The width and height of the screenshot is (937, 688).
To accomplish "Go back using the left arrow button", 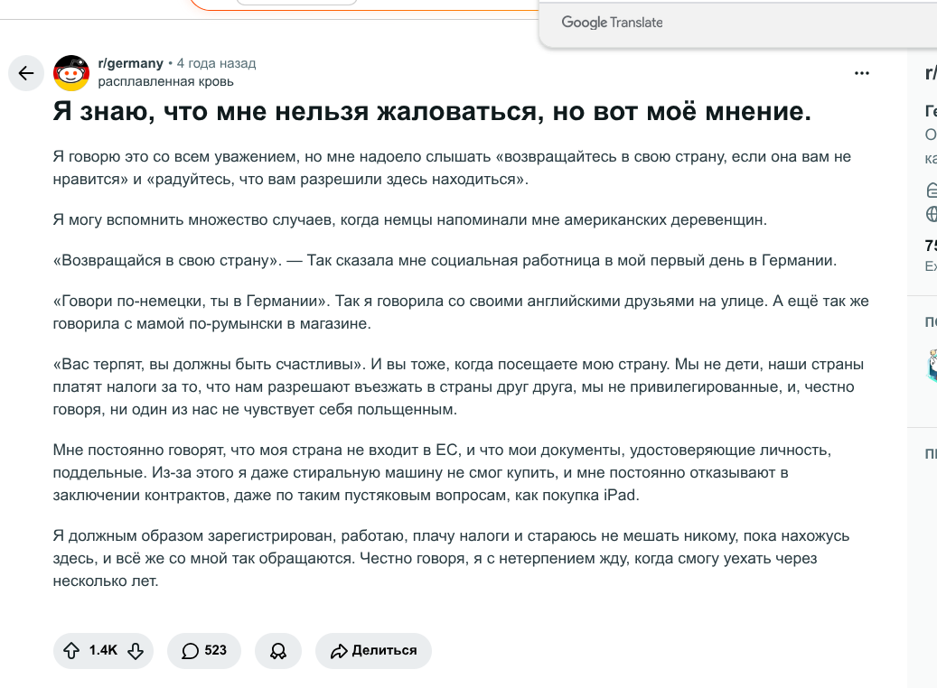I will [x=25, y=73].
